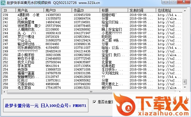Click the app icon in title bar
Screen dimensions: 191x117
click(x=3, y=3)
